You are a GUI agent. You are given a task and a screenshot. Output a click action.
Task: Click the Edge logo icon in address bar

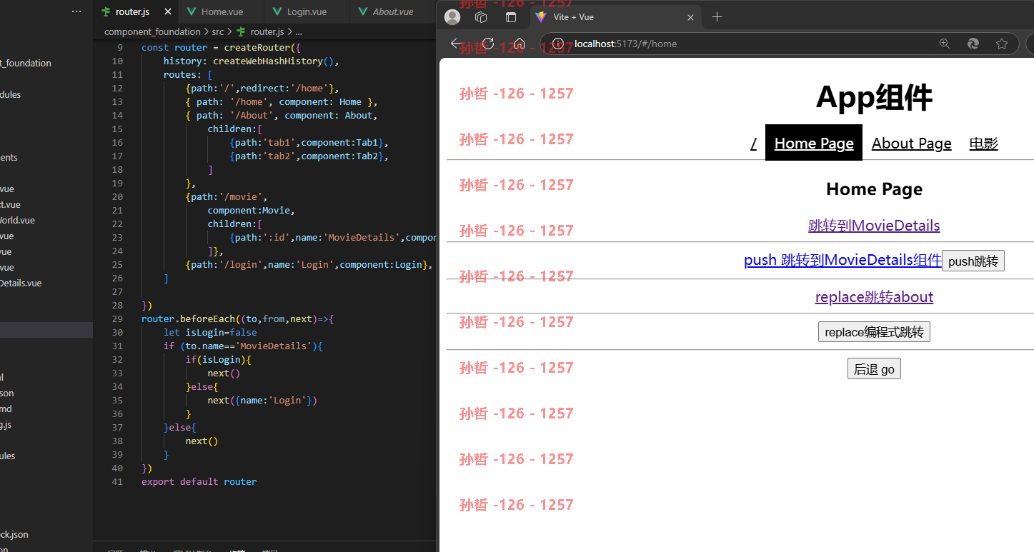point(973,44)
